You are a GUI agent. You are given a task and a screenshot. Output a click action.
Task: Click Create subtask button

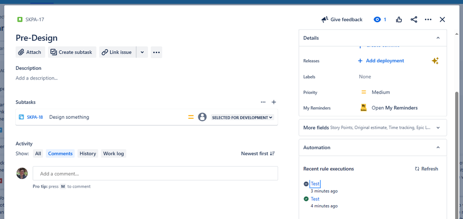(72, 52)
